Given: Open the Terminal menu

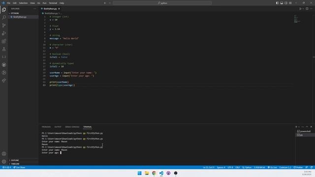Looking at the screenshot, I should 53,3.
